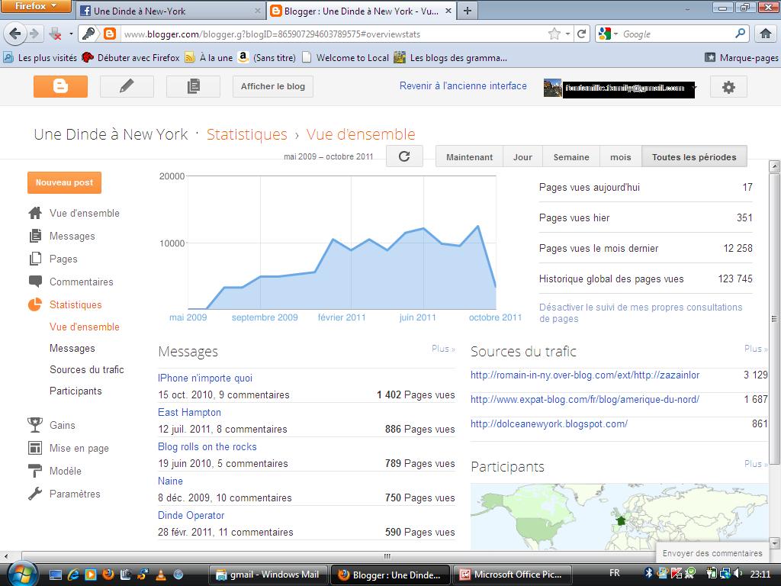Image resolution: width=781 pixels, height=586 pixels.
Task: Open the account email dropdown arrow
Action: pos(695,89)
